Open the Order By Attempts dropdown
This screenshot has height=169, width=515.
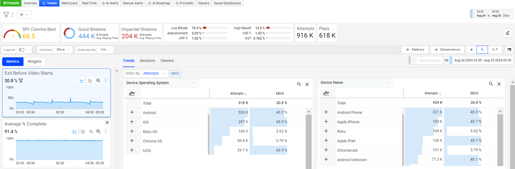coord(154,74)
